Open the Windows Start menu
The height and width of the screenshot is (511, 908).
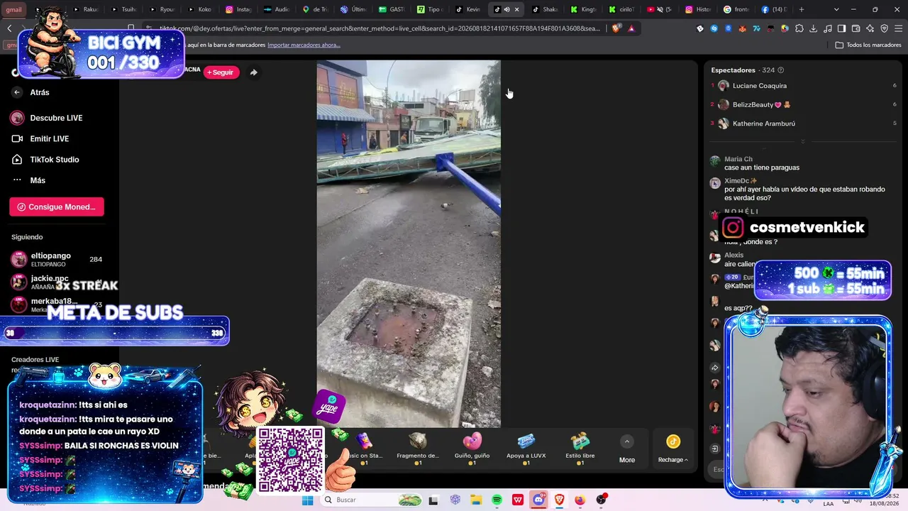307,500
